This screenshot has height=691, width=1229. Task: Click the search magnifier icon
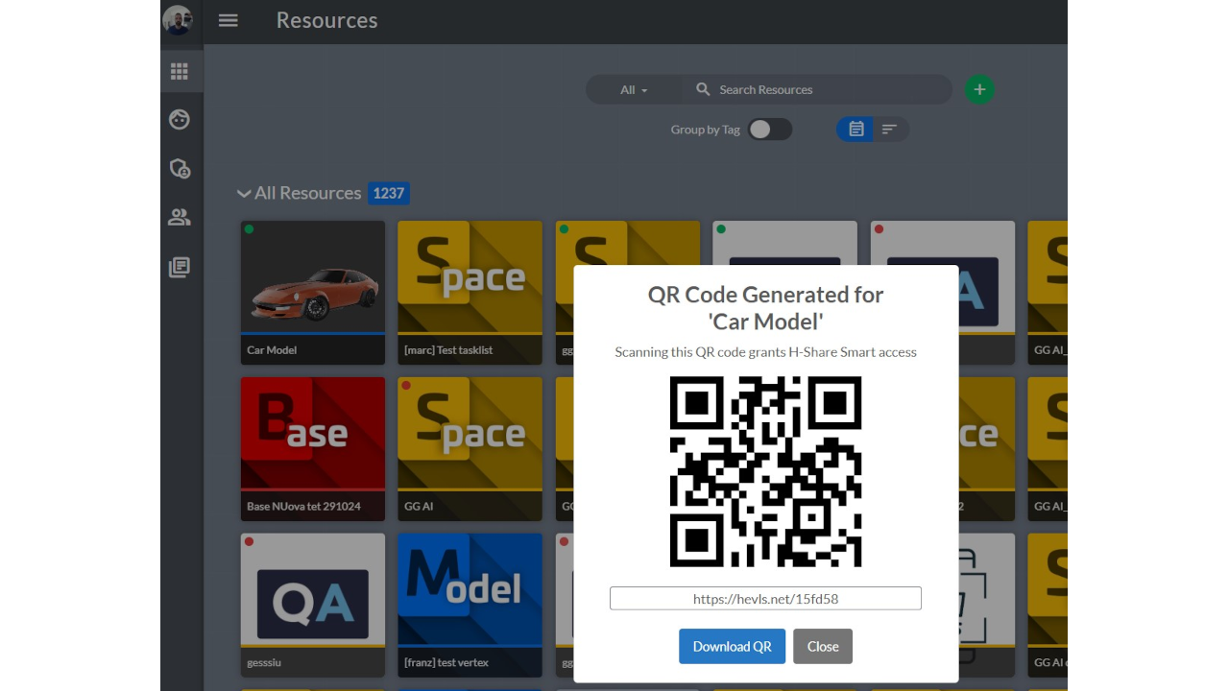coord(703,89)
